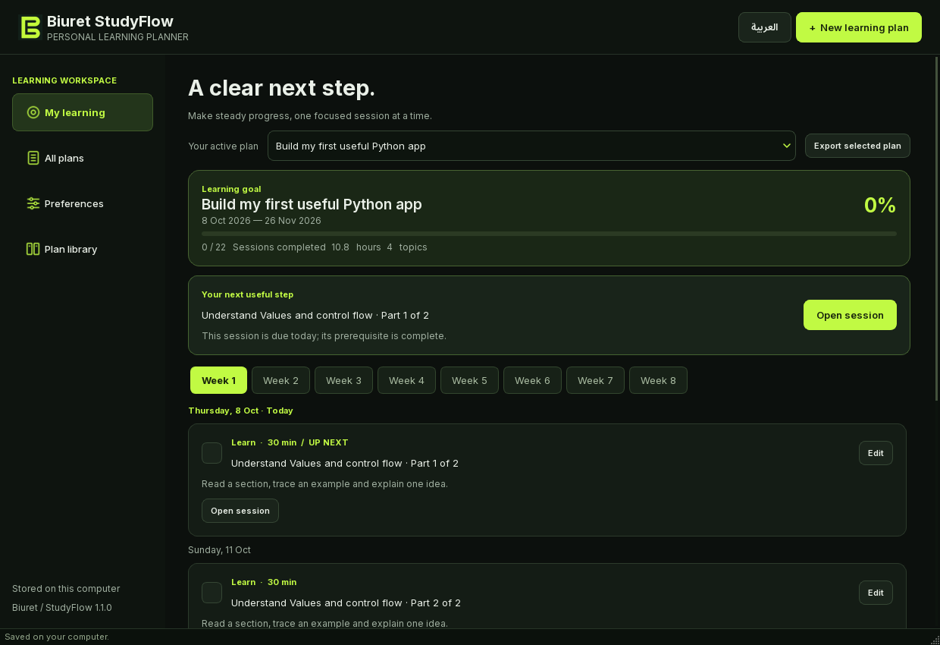
Task: Click the Thursday, 8 Oct · Today heading
Action: tap(240, 411)
